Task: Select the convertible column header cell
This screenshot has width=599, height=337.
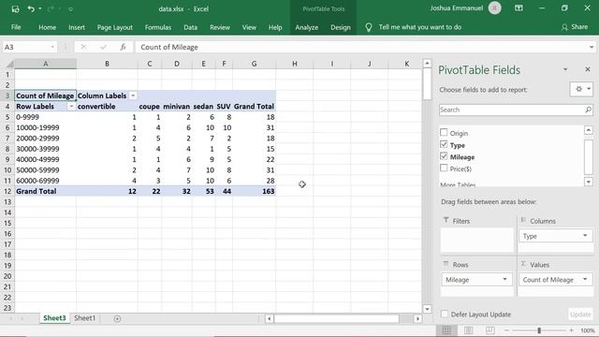Action: (x=107, y=106)
